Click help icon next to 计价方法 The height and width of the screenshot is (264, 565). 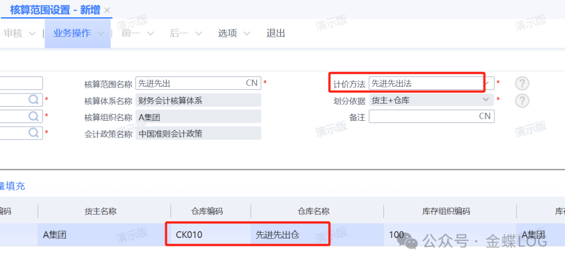[522, 84]
